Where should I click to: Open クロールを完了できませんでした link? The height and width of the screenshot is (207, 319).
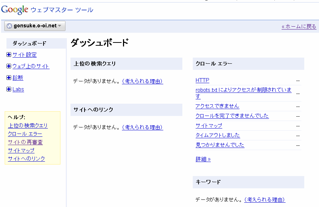pos(232,116)
